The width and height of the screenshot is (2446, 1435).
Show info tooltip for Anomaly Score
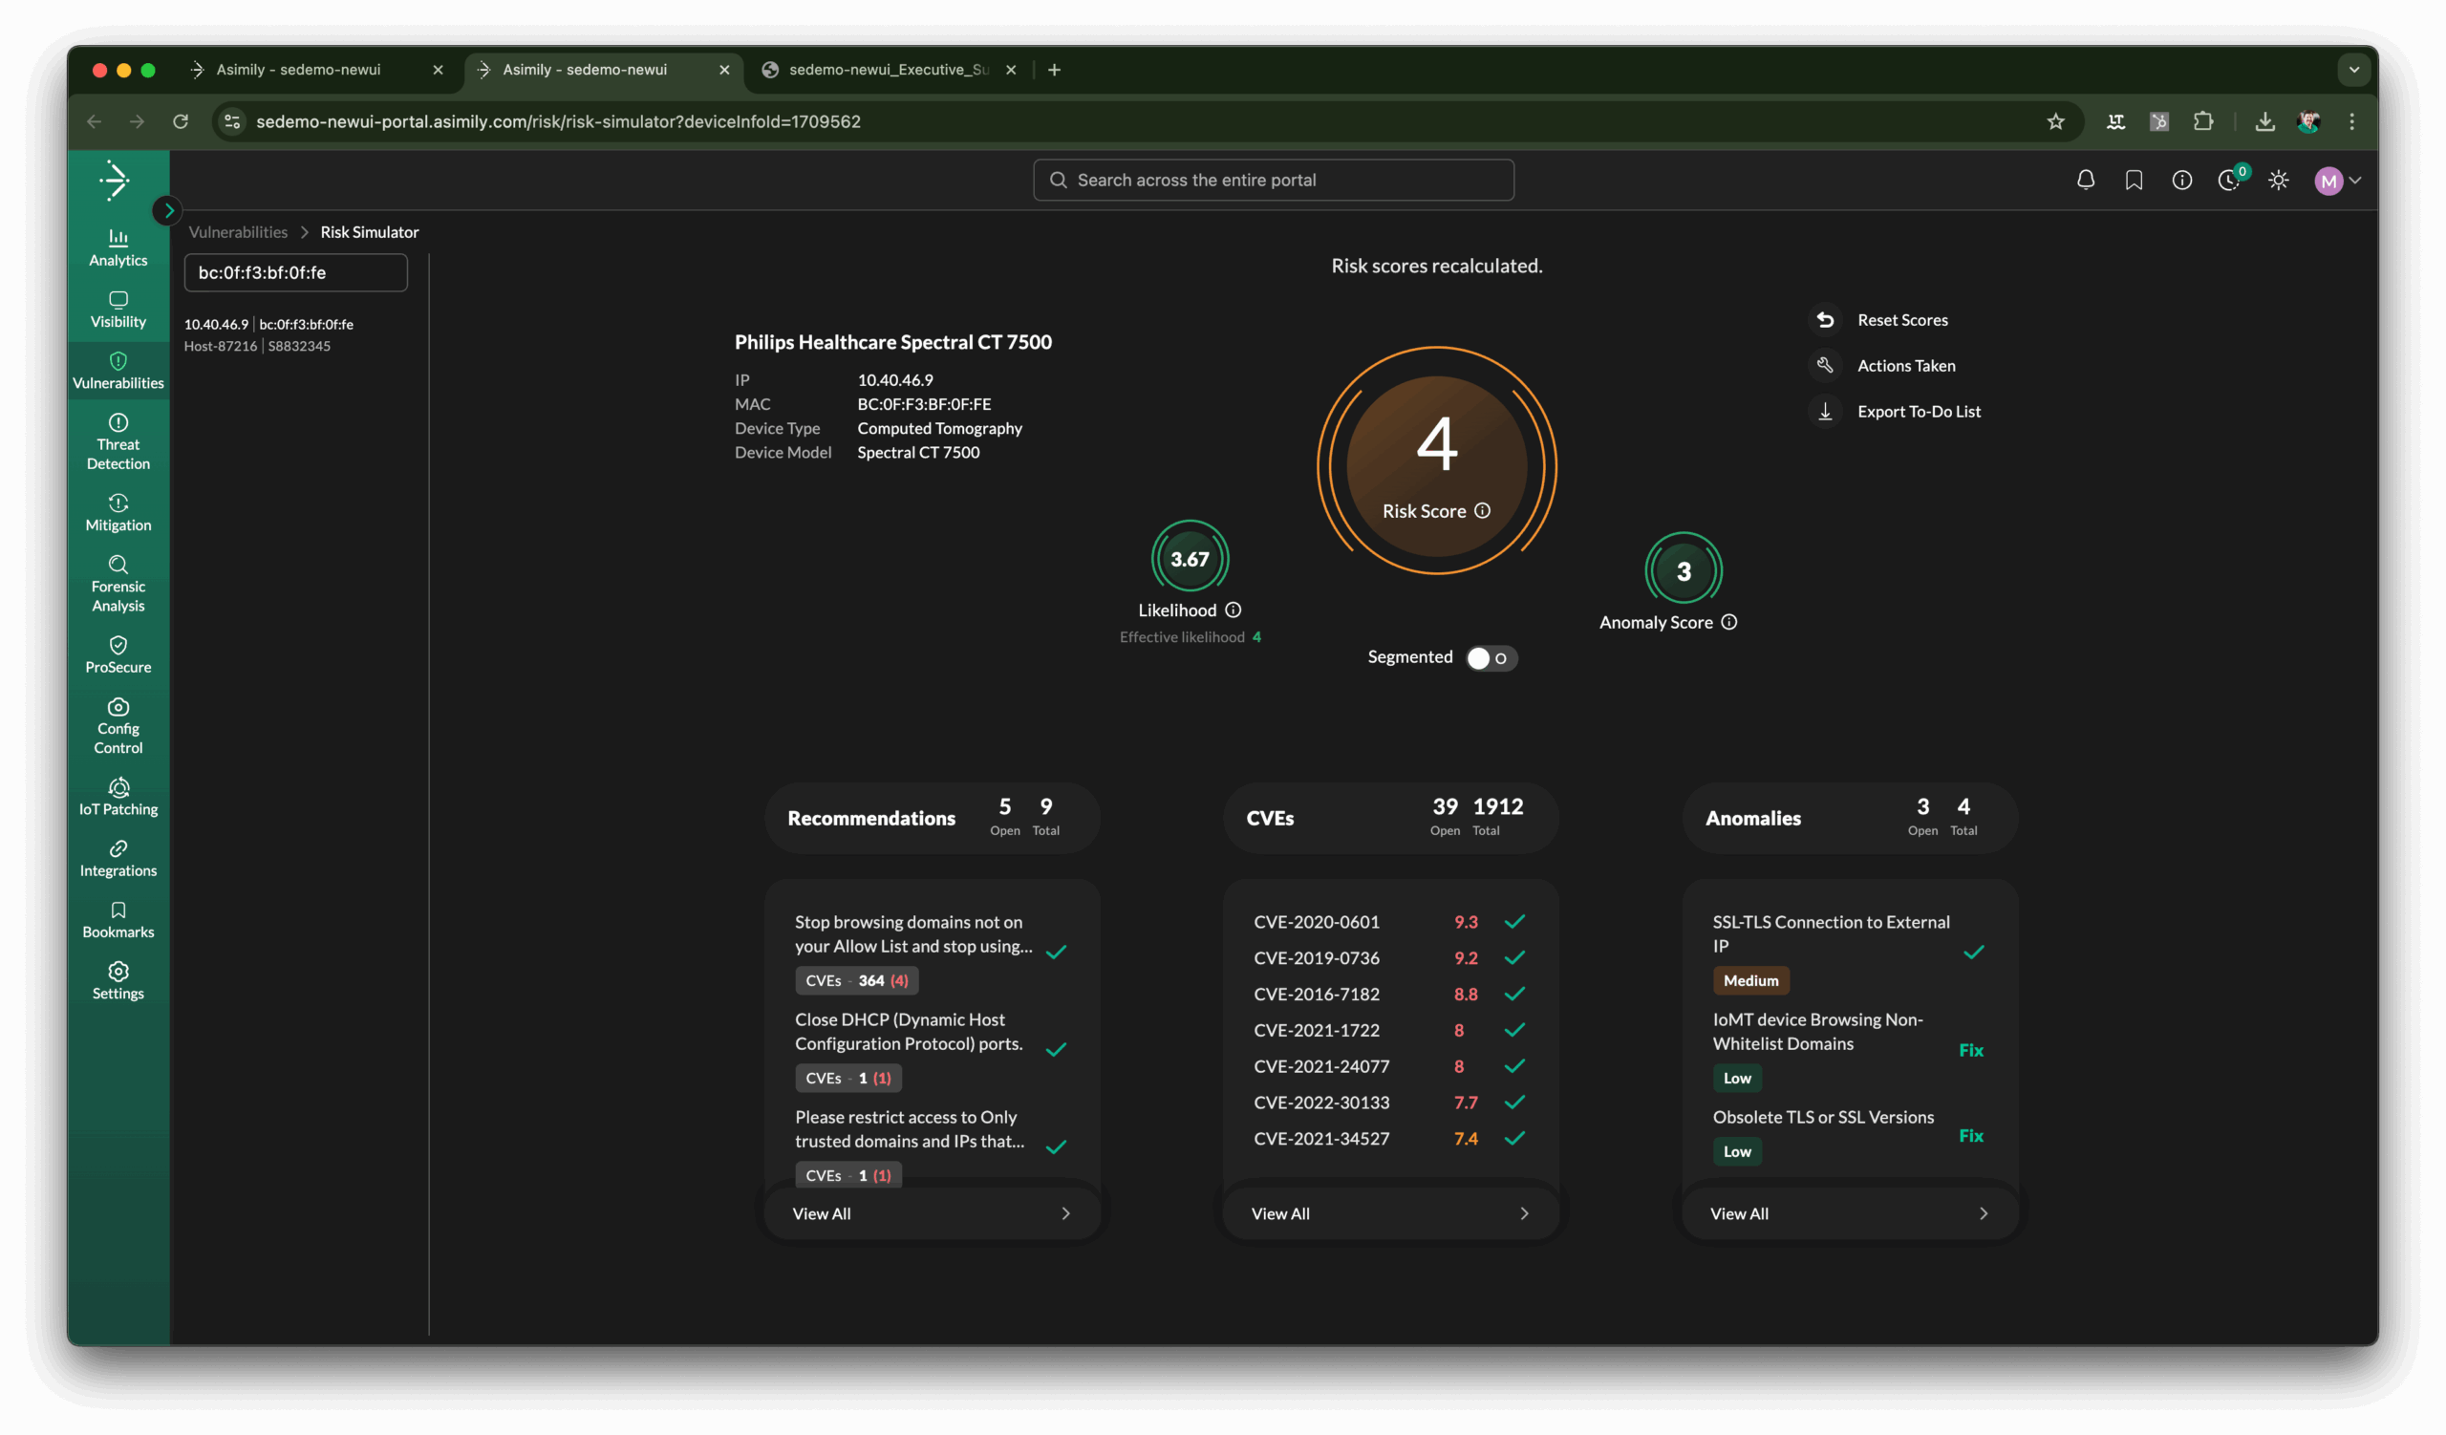[1728, 623]
